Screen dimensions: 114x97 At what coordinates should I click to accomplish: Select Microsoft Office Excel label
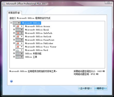(37, 30)
